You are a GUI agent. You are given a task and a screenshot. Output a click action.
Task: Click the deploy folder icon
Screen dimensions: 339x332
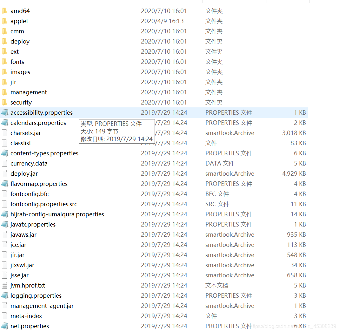coord(4,41)
